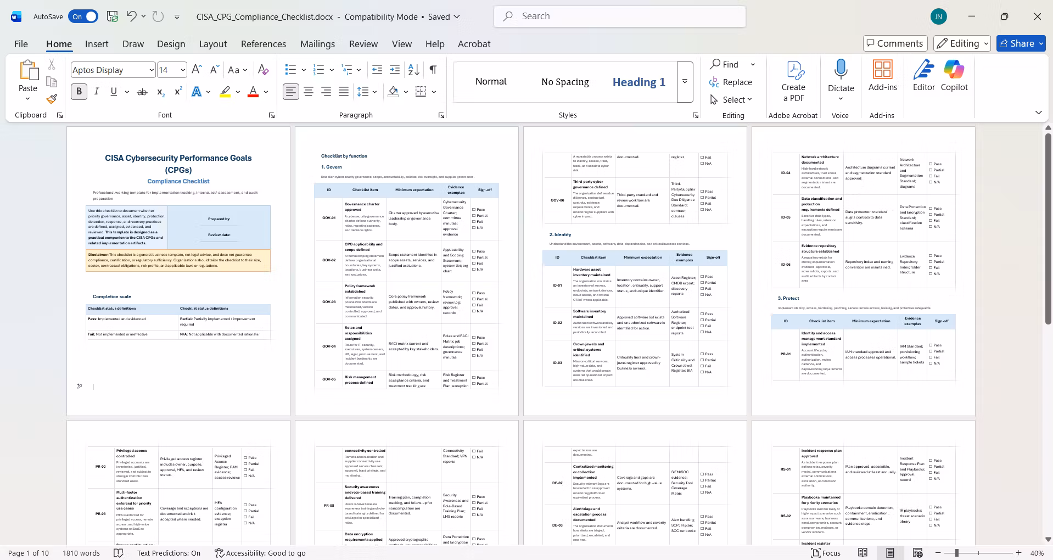Click the Format Painter brush

[52, 99]
